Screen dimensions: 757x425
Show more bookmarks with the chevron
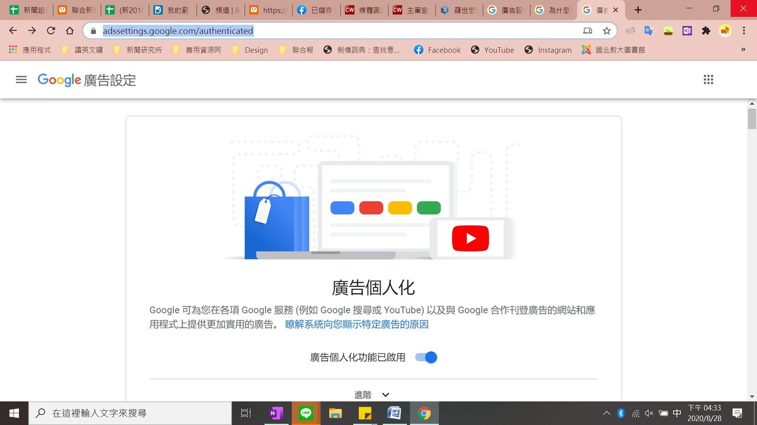(743, 50)
